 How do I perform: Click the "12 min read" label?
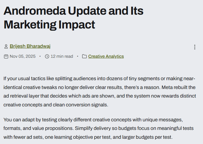(62, 56)
